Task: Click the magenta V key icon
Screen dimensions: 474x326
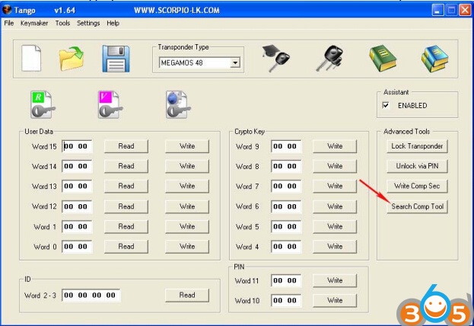Action: pos(109,104)
